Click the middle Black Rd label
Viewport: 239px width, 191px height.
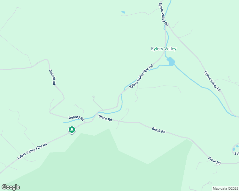[158, 130]
